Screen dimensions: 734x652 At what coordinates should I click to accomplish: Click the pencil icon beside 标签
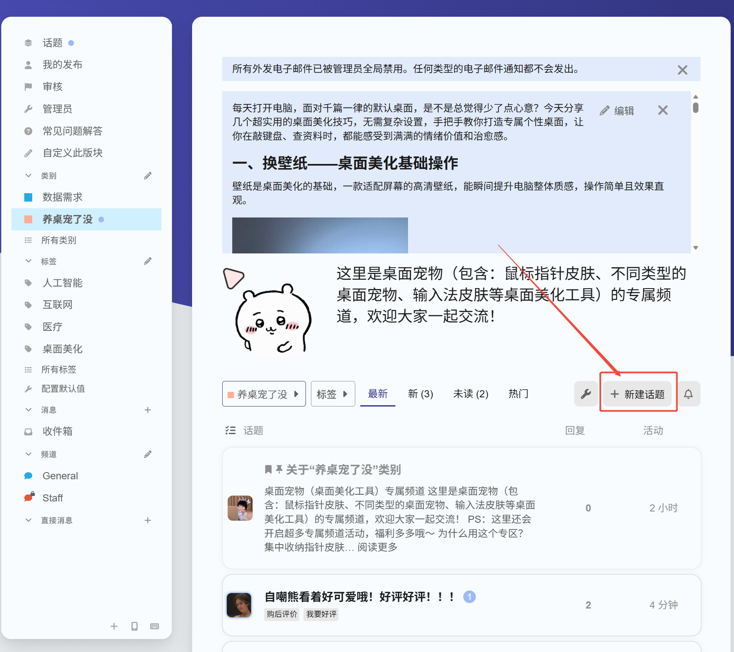pos(148,261)
